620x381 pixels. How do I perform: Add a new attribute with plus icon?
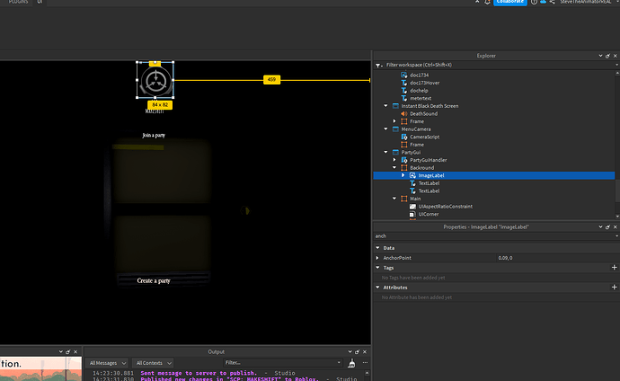(614, 288)
